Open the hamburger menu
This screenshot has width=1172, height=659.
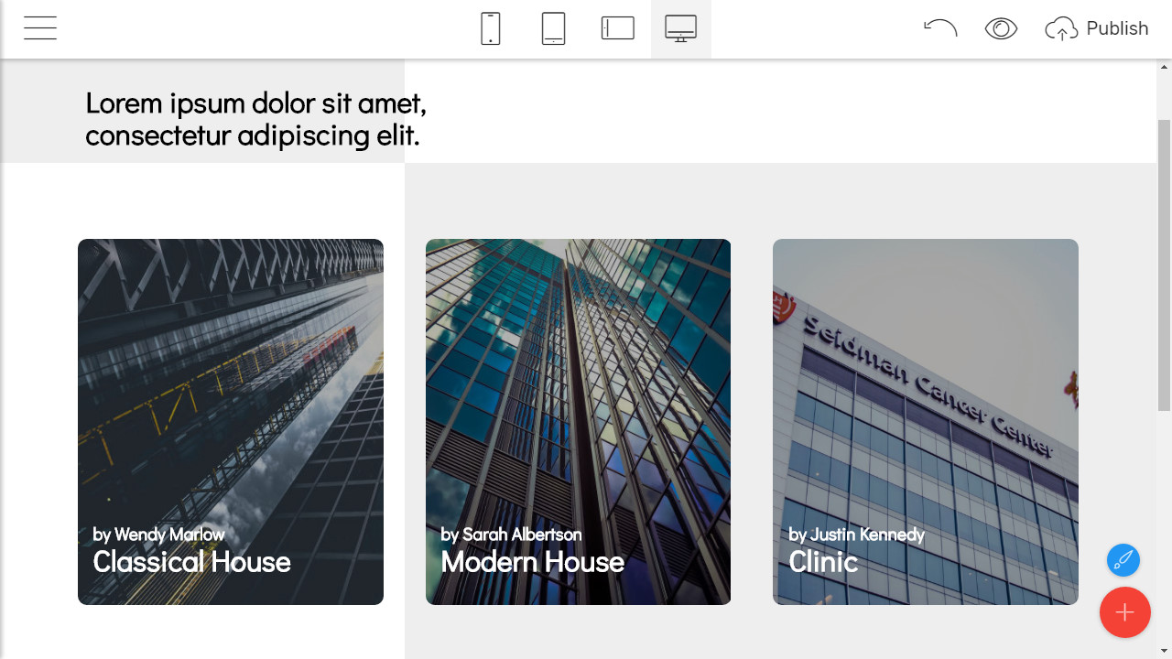(x=40, y=28)
